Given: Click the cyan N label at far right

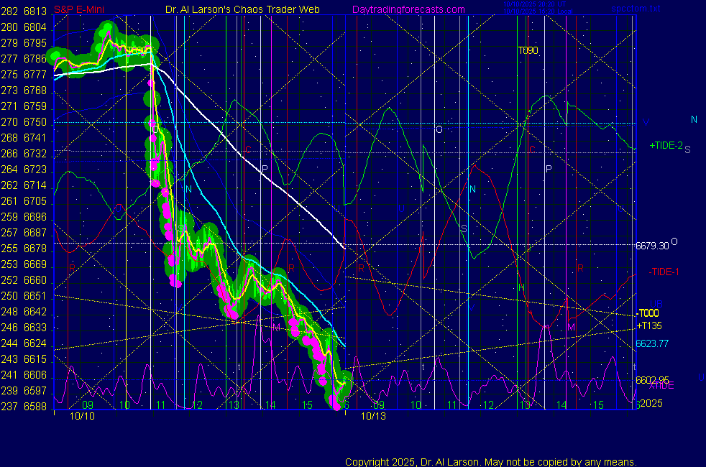Looking at the screenshot, I should pyautogui.click(x=694, y=120).
